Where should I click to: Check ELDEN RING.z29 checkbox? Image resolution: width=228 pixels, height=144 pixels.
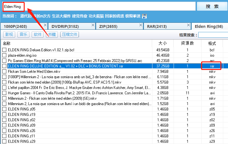pos(4,141)
